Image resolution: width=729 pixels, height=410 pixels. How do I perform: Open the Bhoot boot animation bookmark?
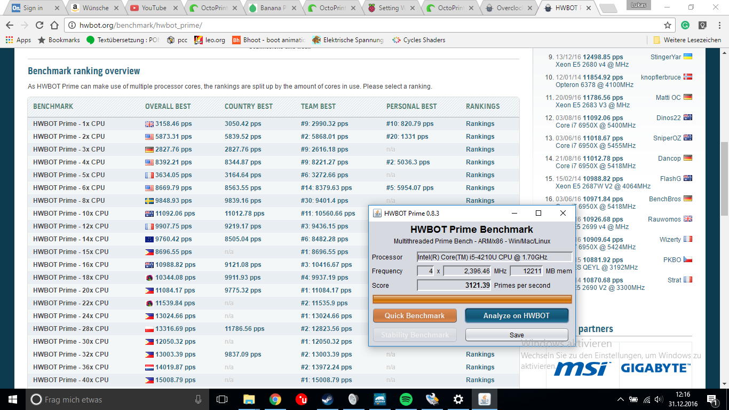[269, 40]
